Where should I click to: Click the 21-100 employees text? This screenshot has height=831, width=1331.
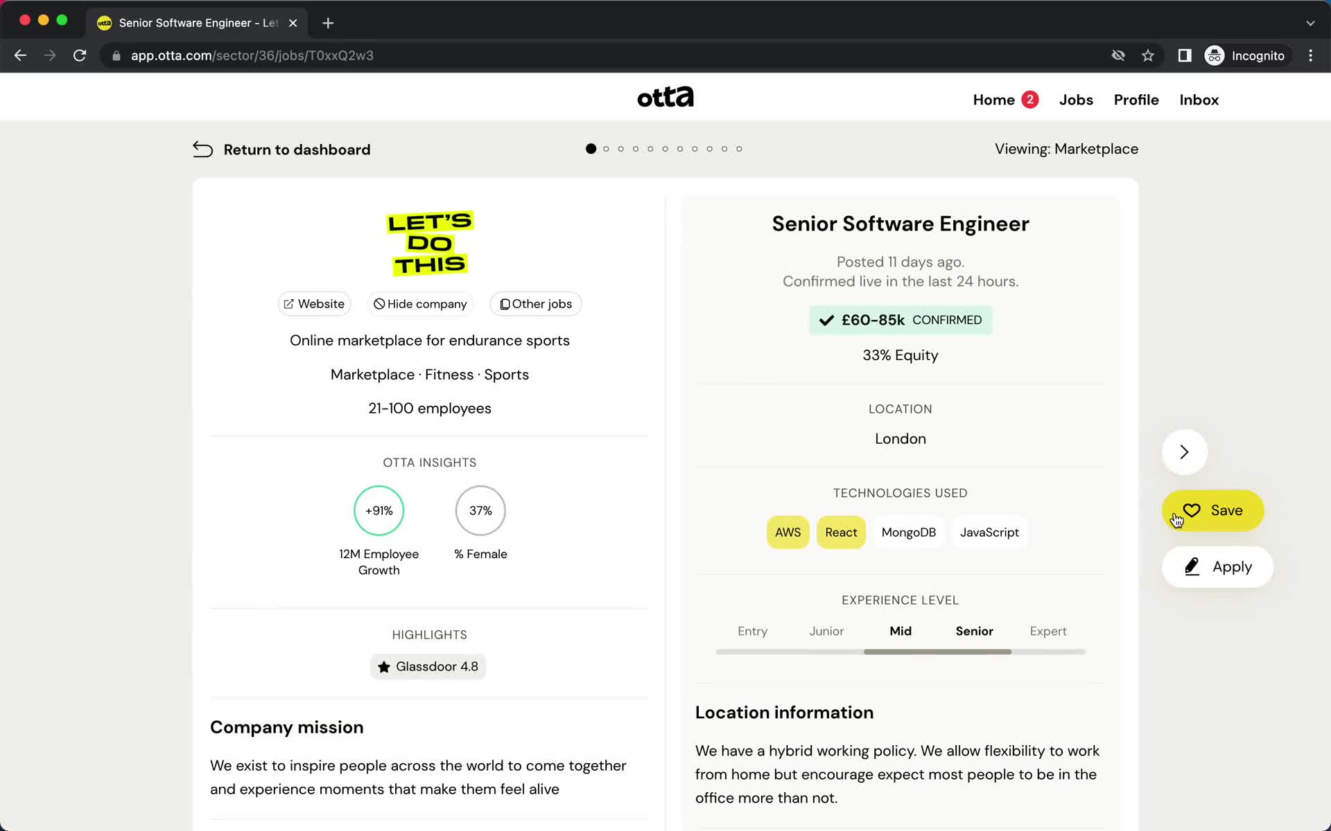click(x=430, y=409)
